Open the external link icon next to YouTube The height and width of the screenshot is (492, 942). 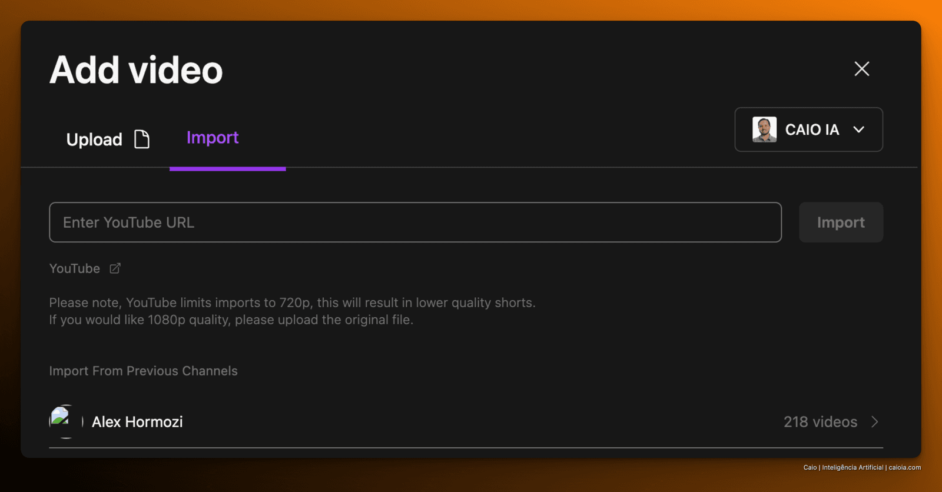point(115,268)
